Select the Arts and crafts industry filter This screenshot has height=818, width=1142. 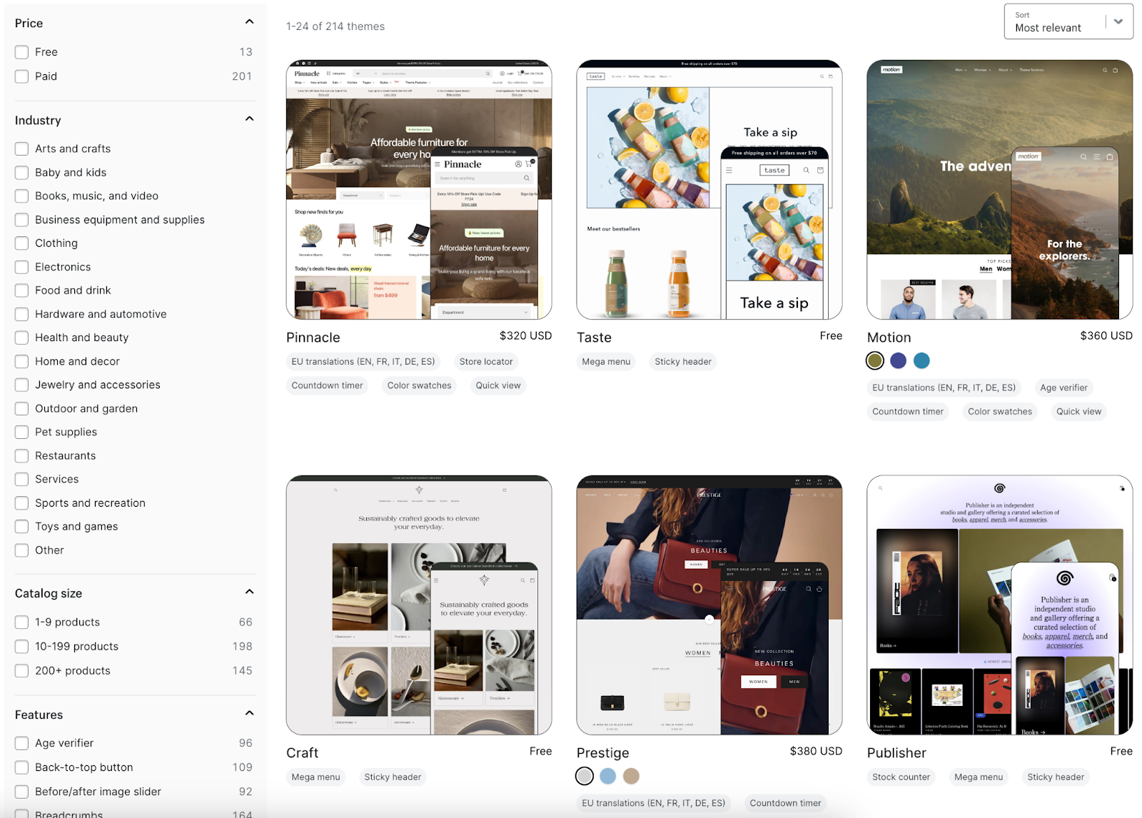21,148
